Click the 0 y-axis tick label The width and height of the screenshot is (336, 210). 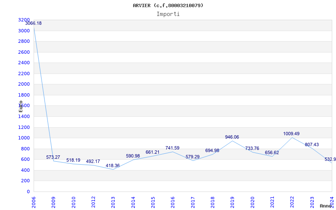[x=28, y=192]
